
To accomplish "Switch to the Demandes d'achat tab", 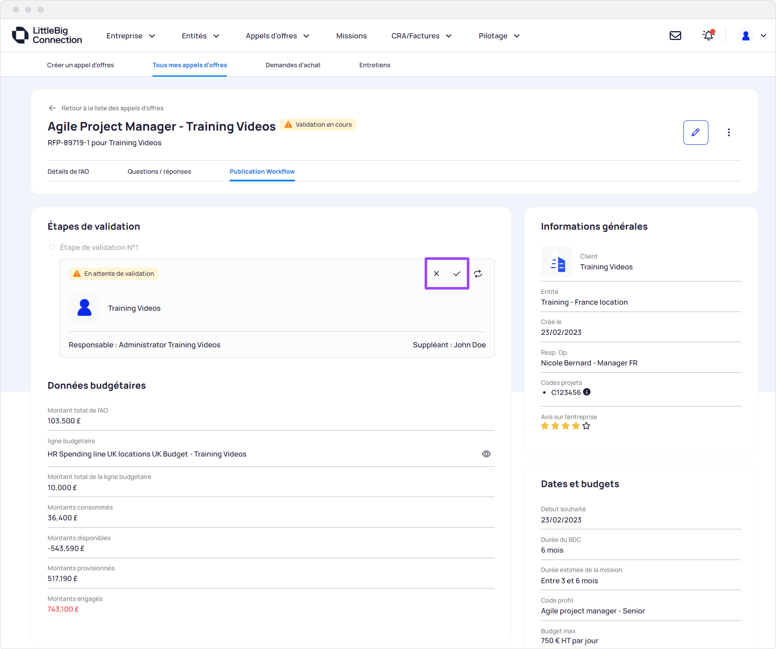I will coord(293,65).
